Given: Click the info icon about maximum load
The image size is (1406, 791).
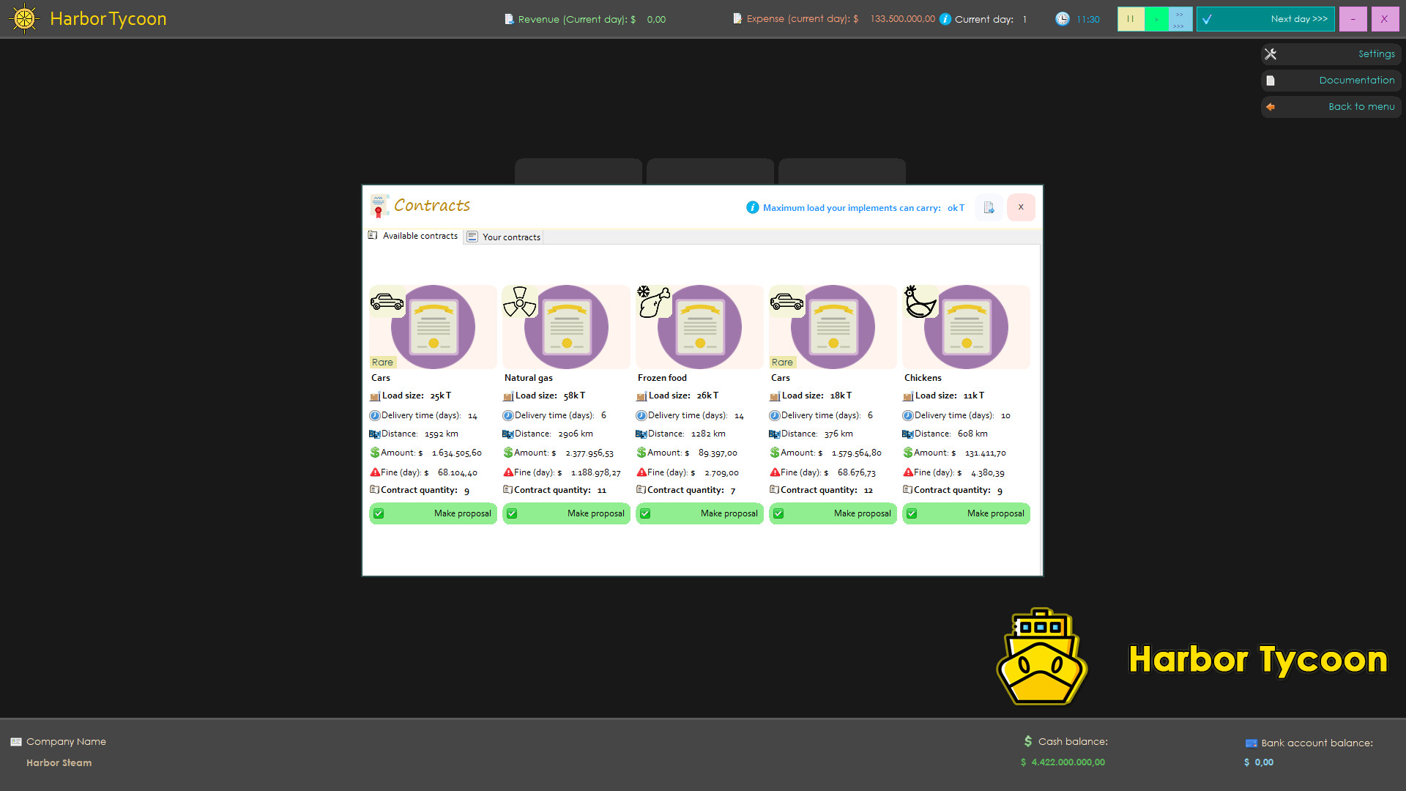Looking at the screenshot, I should point(753,207).
